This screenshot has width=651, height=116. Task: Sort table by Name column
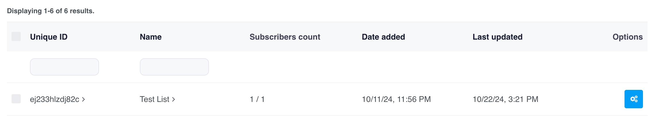click(x=151, y=37)
